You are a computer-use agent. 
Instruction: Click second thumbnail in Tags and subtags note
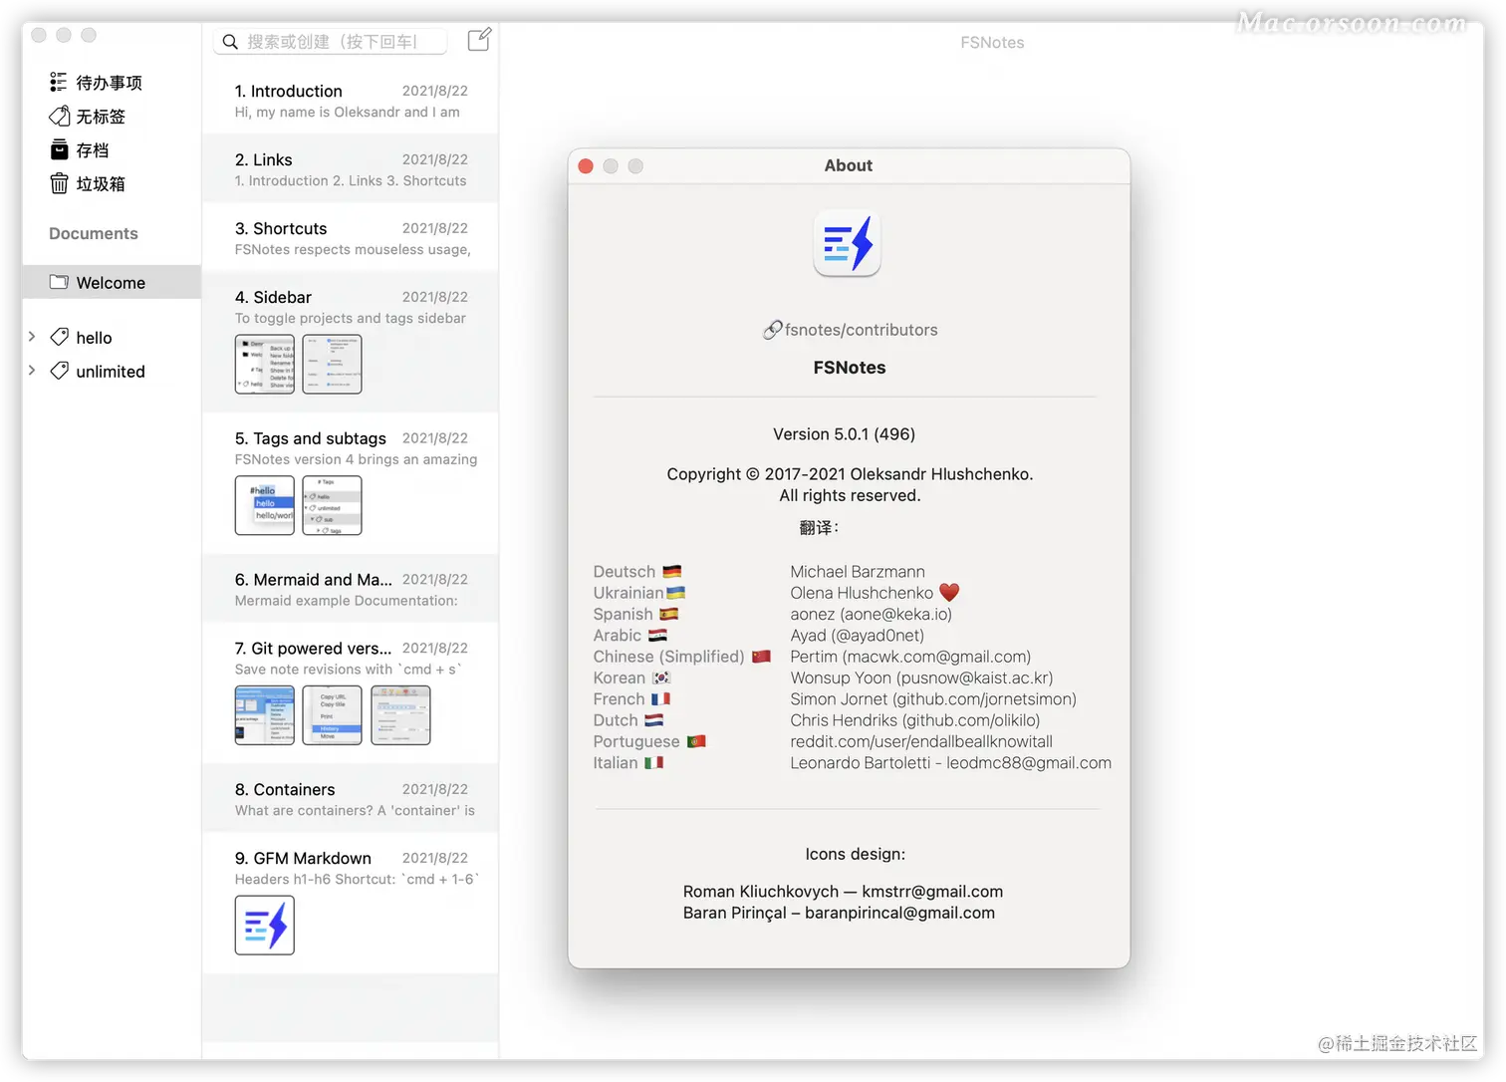coord(332,505)
